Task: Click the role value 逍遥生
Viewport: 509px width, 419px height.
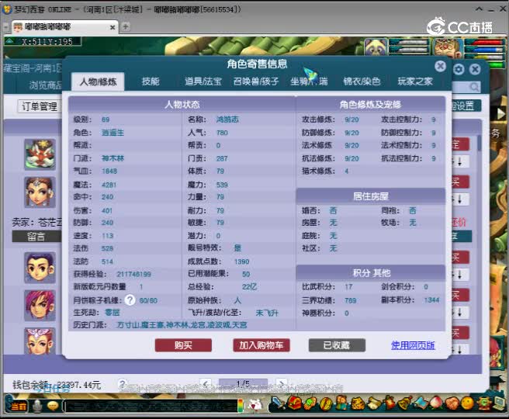Action: [113, 133]
